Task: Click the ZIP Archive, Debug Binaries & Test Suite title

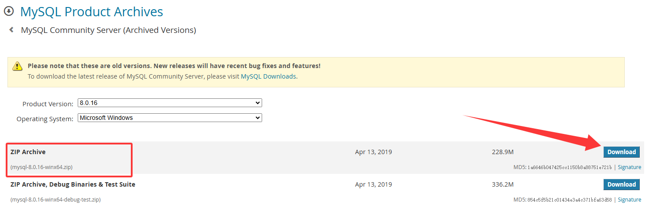Action: (73, 184)
